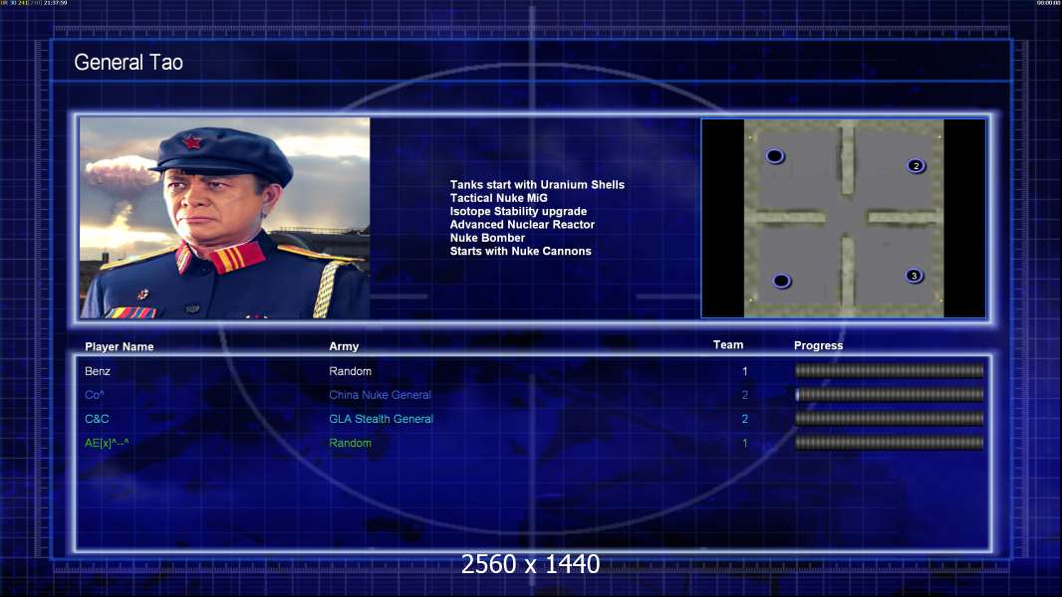Click player name C&C
The image size is (1062, 597).
(x=97, y=419)
